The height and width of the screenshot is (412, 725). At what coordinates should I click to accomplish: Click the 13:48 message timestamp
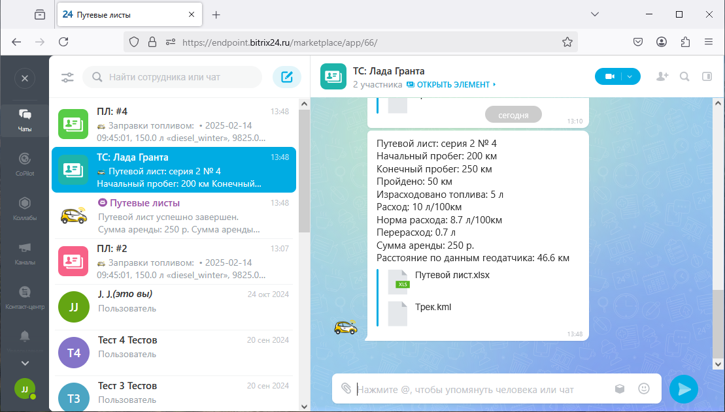click(575, 334)
